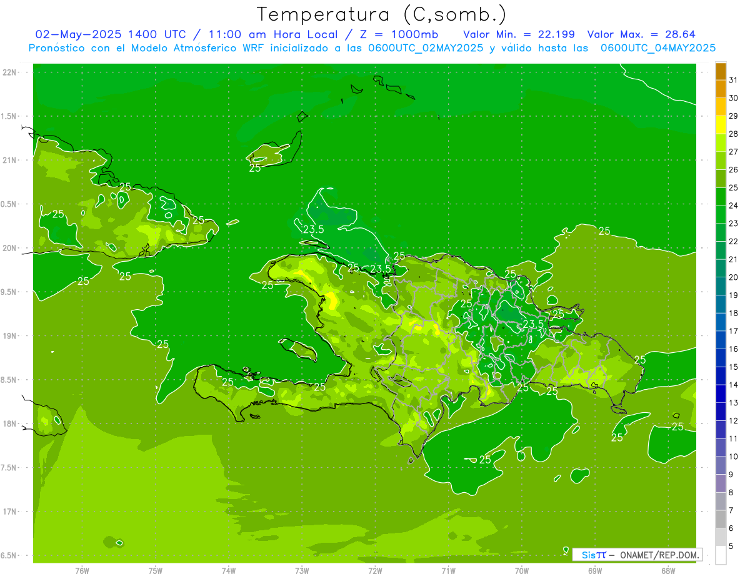Click the "71W" longitude axis label

coord(448,571)
